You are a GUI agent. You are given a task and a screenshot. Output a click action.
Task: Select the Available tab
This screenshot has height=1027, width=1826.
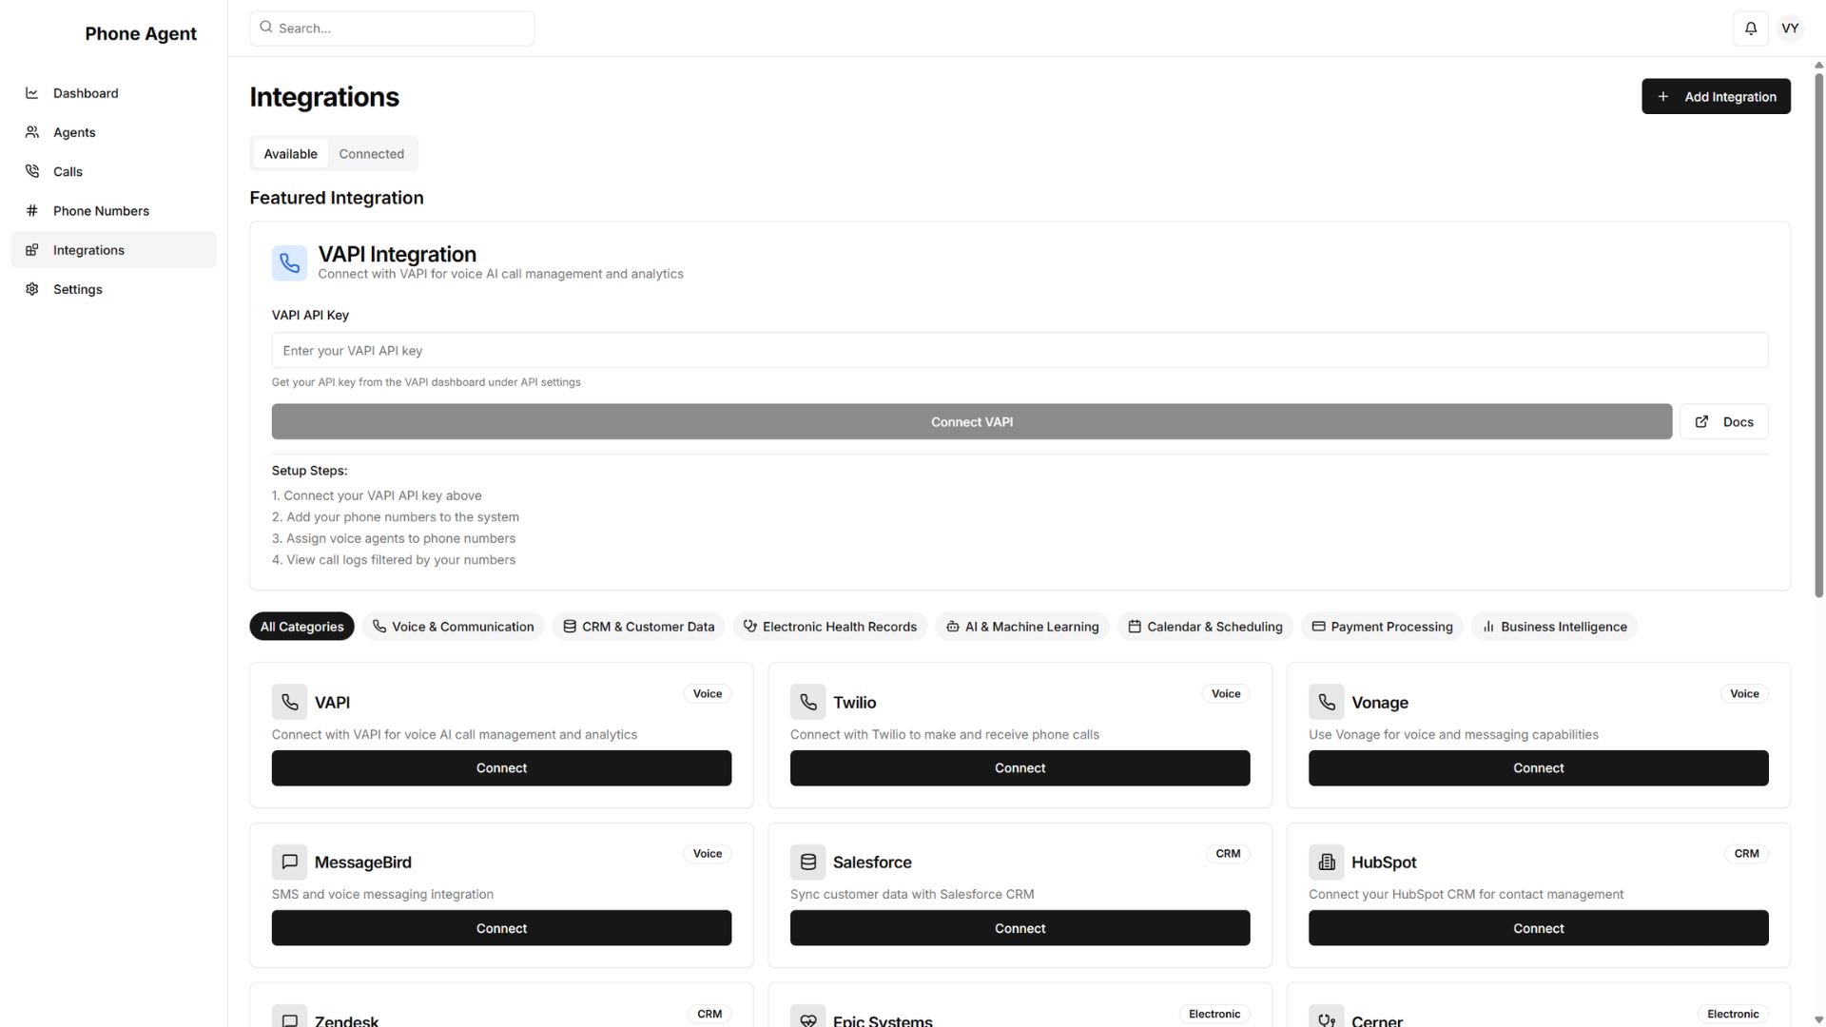point(290,154)
